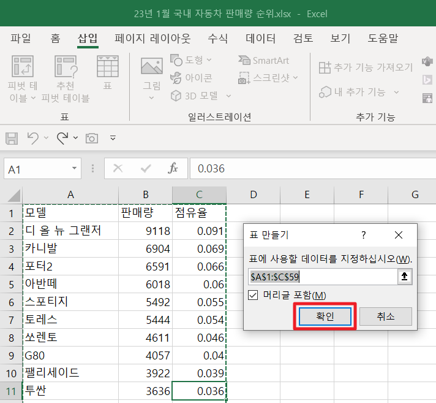The image size is (436, 403).
Task: Open the File tab
Action: (x=21, y=38)
